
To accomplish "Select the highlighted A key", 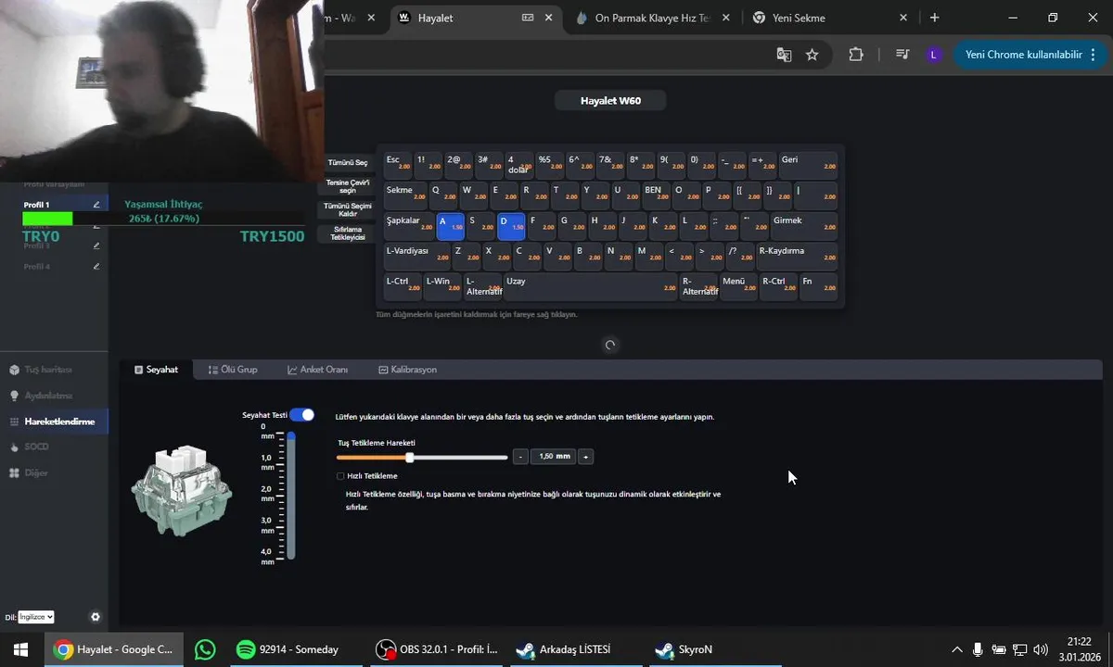I will 451,226.
